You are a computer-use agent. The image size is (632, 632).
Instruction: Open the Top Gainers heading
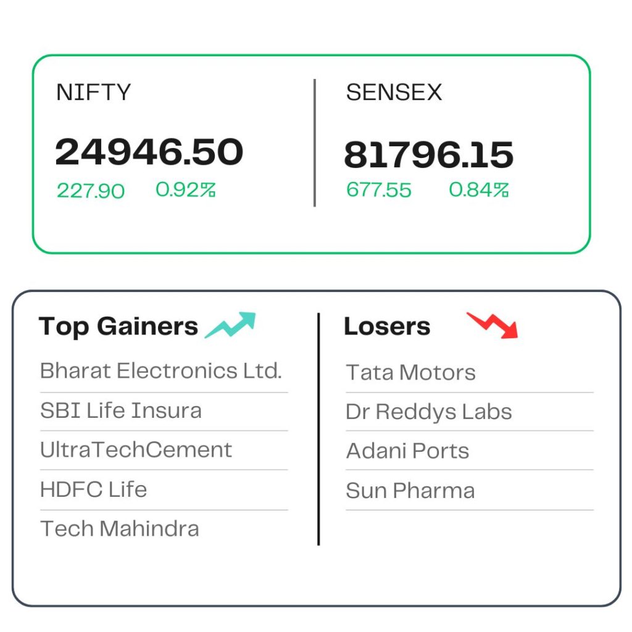pyautogui.click(x=118, y=326)
